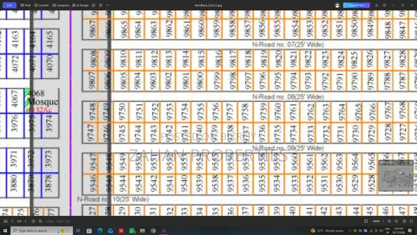Open the notification center icon
The height and width of the screenshot is (235, 417).
pos(410,231)
